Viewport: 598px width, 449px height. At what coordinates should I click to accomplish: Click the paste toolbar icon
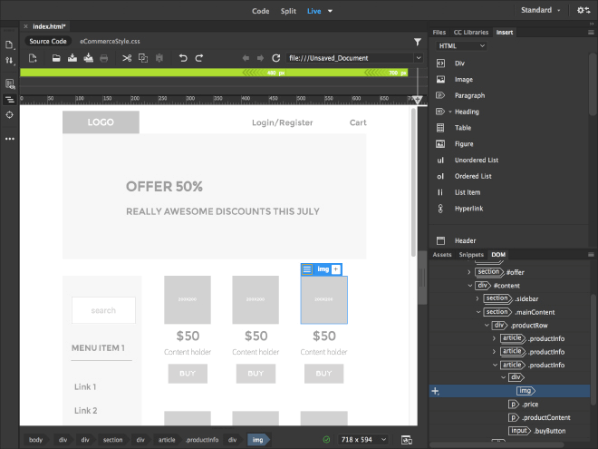point(159,58)
